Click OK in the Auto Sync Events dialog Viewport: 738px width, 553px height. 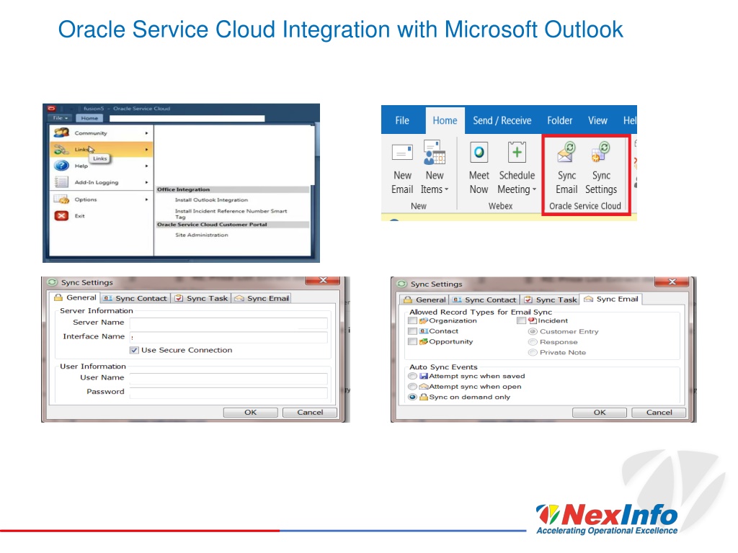point(600,413)
